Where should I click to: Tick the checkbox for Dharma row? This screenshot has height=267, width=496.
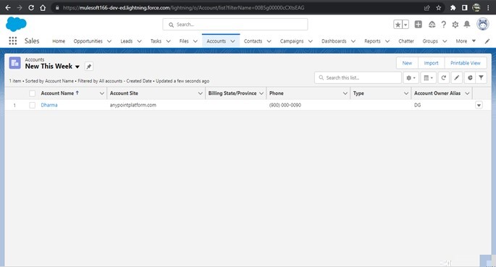tap(32, 105)
